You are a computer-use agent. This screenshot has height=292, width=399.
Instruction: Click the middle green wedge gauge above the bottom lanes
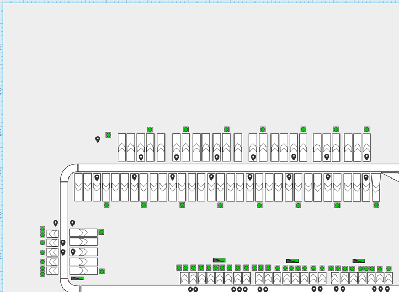(292, 261)
